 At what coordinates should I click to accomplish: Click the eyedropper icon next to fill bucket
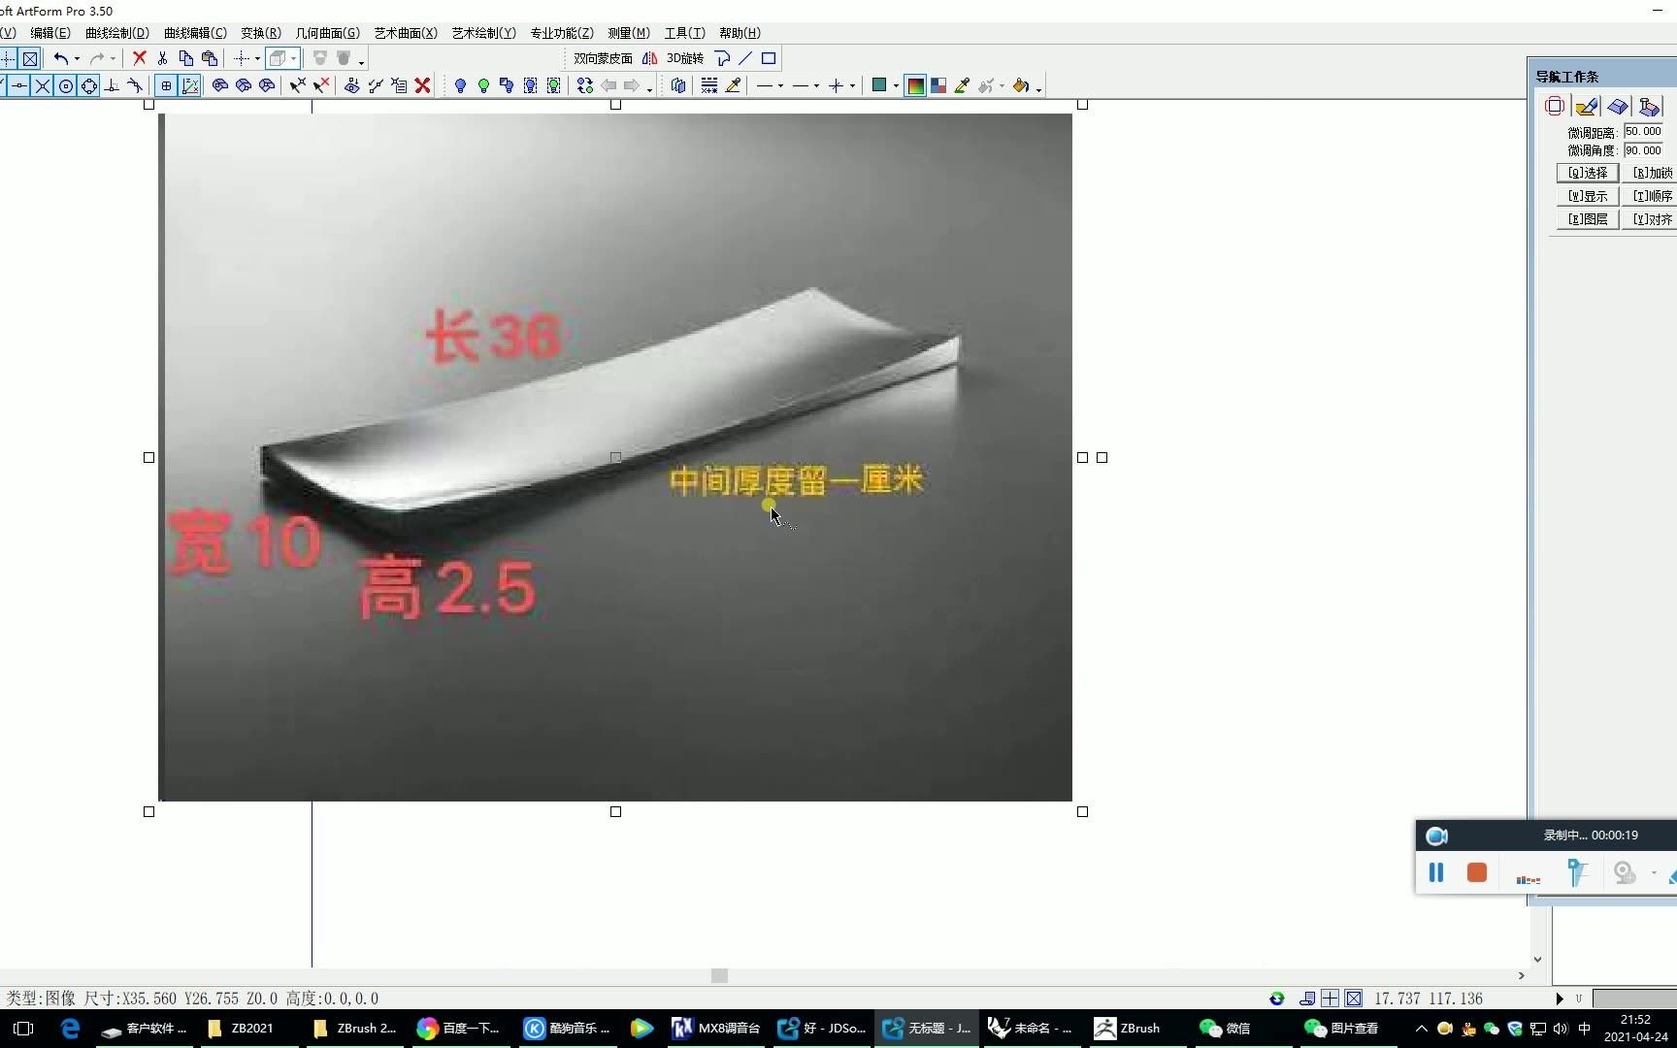coord(962,85)
